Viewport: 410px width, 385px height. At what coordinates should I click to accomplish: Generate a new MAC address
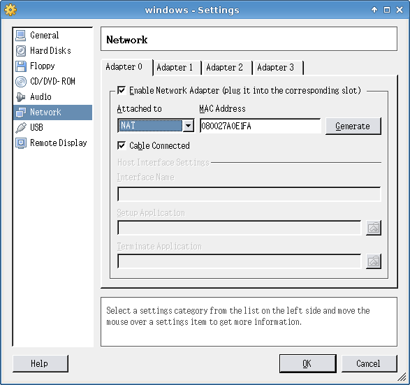click(x=353, y=126)
